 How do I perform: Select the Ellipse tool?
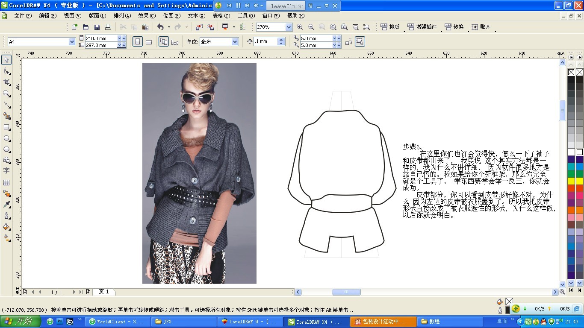click(6, 138)
